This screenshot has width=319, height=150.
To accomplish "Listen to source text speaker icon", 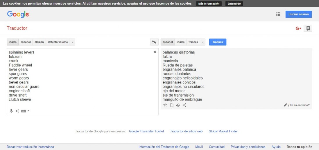I will point(17,111).
